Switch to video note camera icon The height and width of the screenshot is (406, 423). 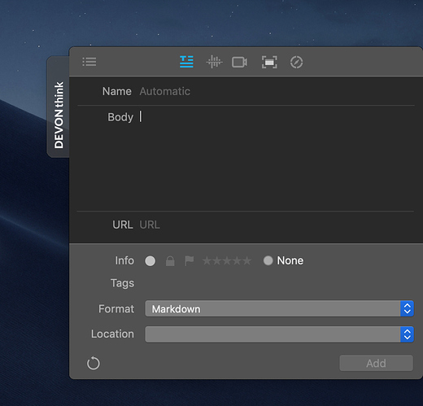239,62
